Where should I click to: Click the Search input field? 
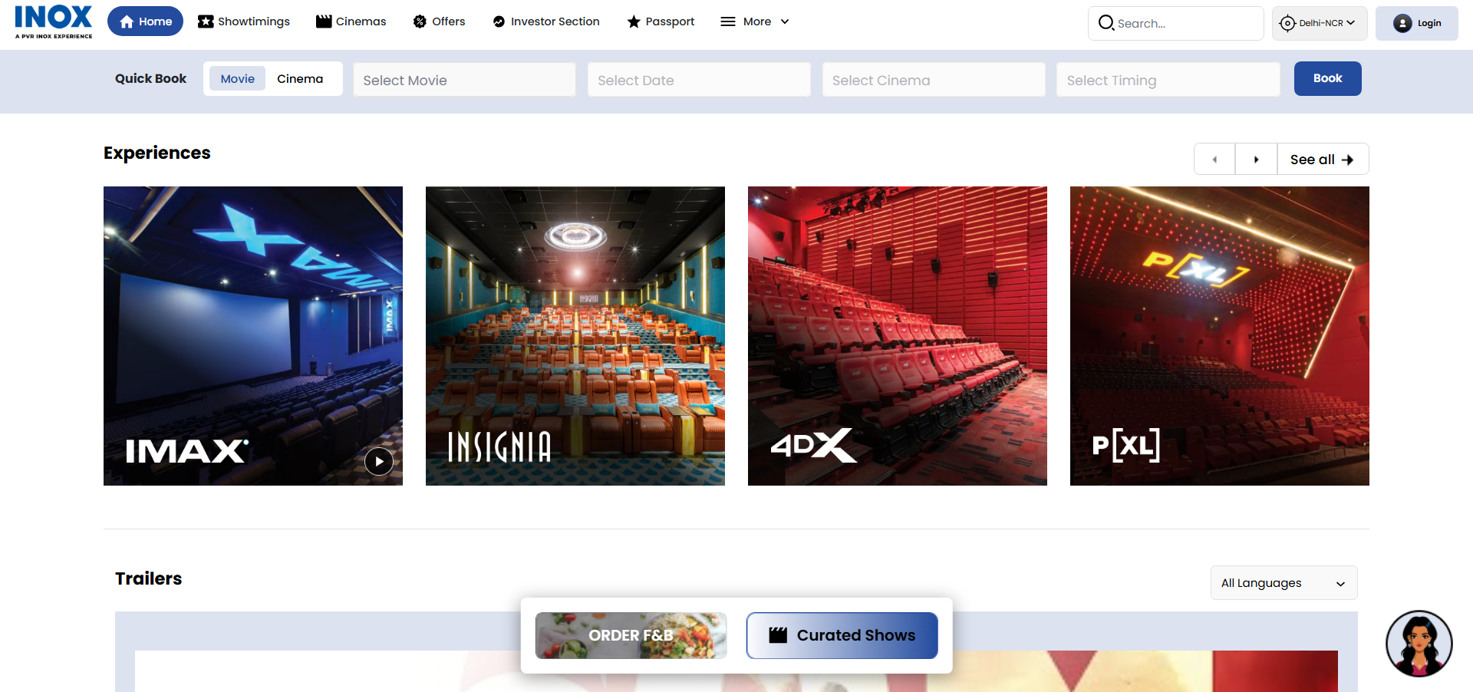[x=1175, y=23]
